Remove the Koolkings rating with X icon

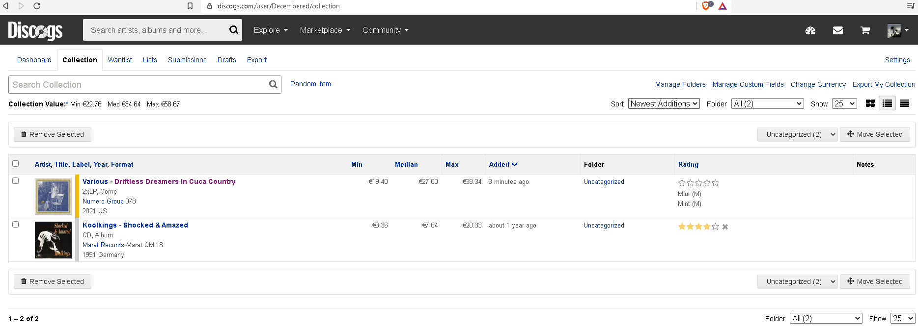pyautogui.click(x=725, y=227)
